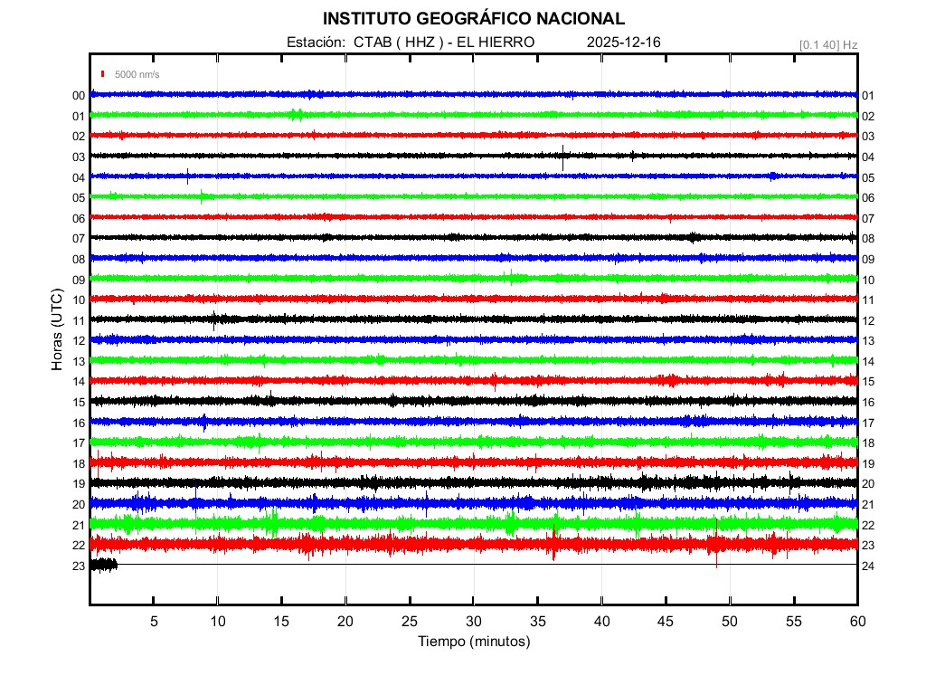Click the right-side hour label 01
Image resolution: width=926 pixels, height=695 pixels.
pyautogui.click(x=868, y=96)
